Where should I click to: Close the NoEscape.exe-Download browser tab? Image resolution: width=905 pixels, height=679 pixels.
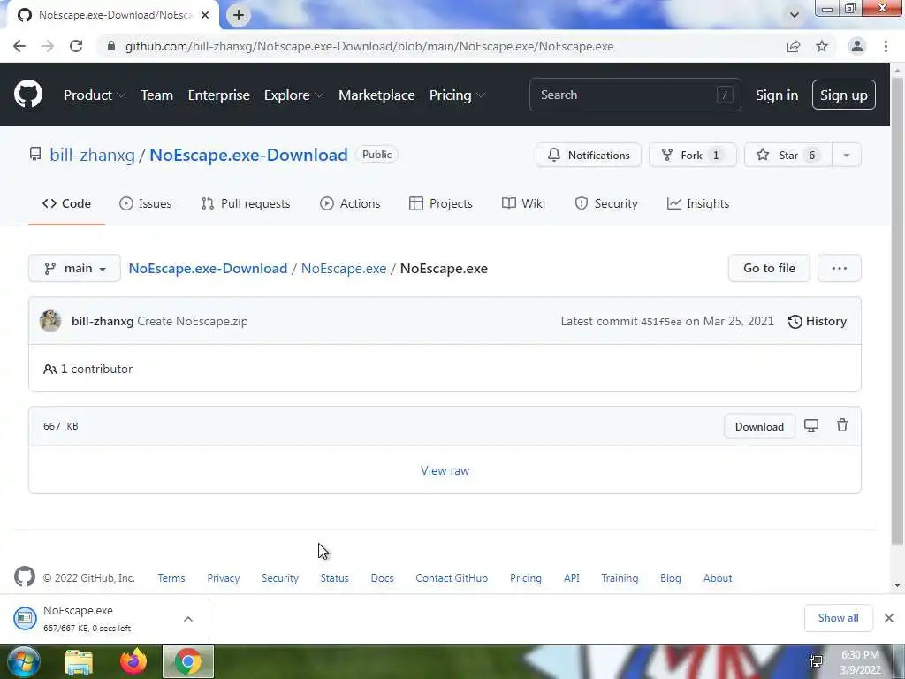pyautogui.click(x=205, y=15)
